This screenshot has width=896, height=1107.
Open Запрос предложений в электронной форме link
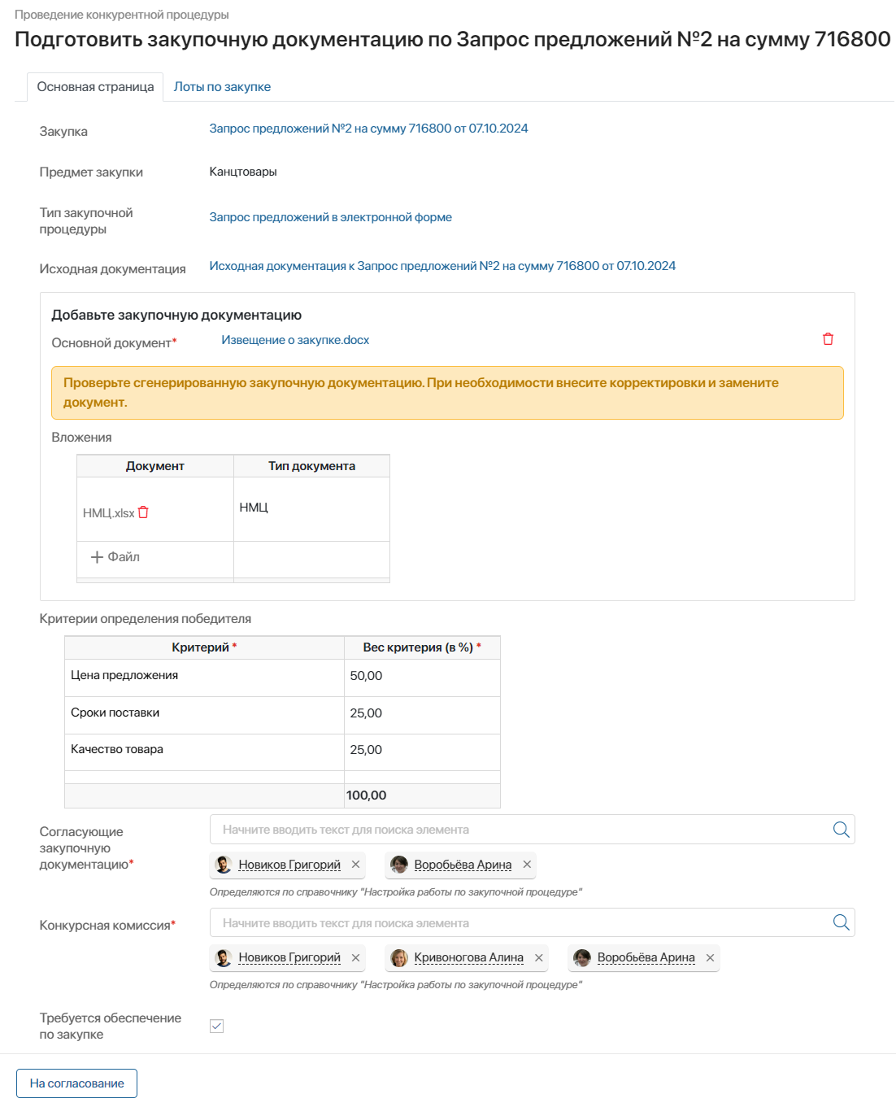pyautogui.click(x=331, y=216)
